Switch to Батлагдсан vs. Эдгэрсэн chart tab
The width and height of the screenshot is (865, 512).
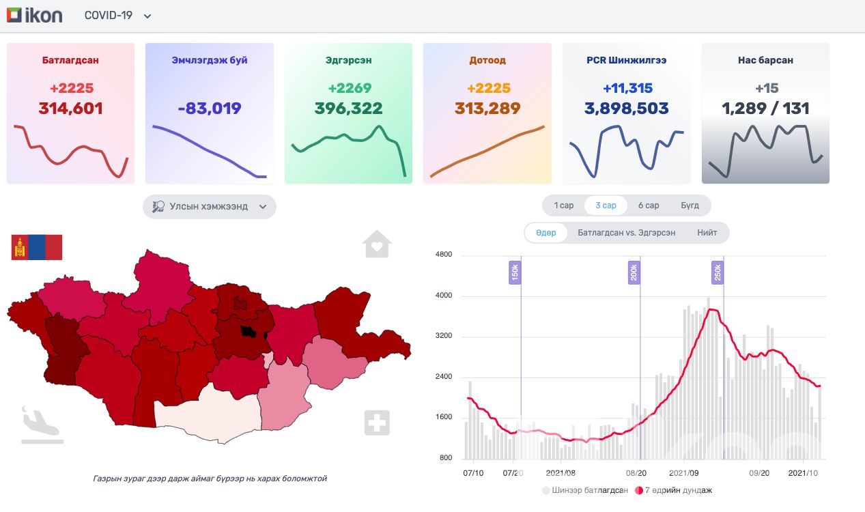click(x=626, y=233)
